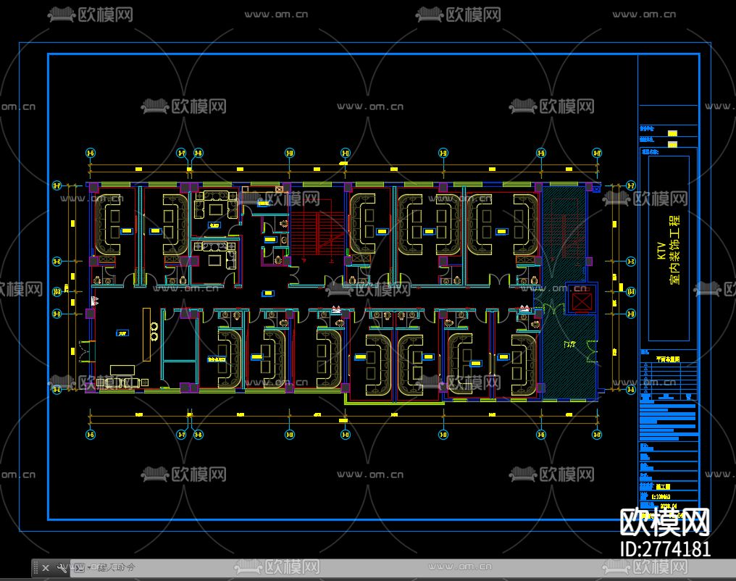Select the 大厅 lobby room tag
This screenshot has width=736, height=581.
pyautogui.click(x=122, y=333)
